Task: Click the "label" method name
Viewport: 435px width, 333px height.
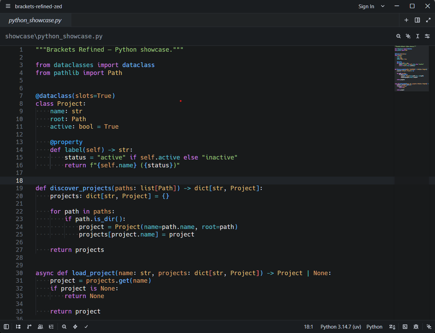Action: click(73, 150)
